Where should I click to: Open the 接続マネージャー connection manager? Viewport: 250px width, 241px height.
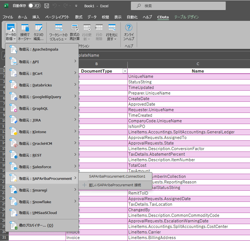click(24, 33)
